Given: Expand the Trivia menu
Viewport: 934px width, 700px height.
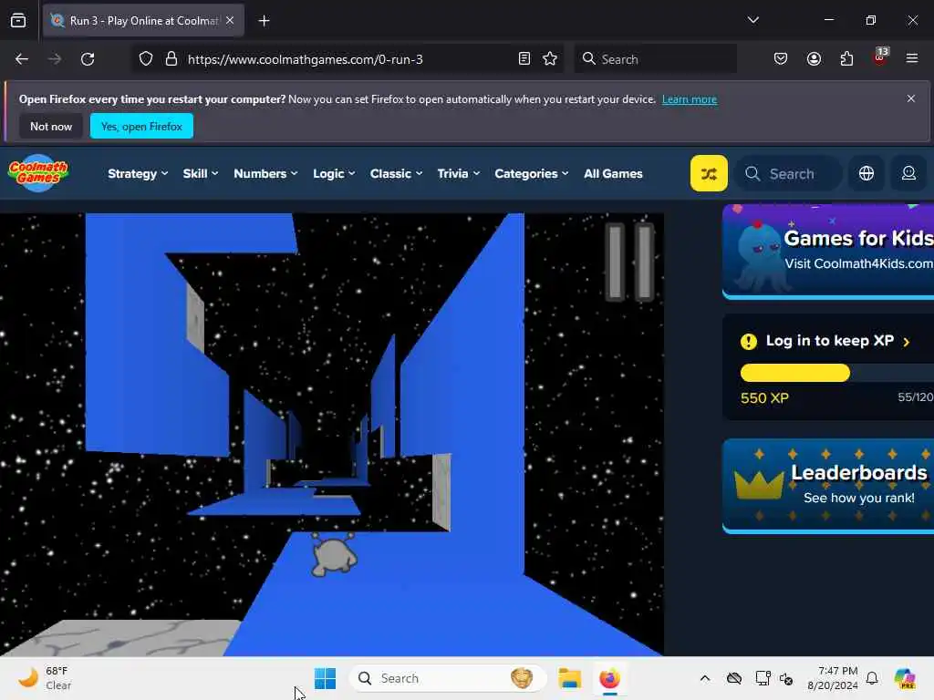Looking at the screenshot, I should (x=458, y=174).
